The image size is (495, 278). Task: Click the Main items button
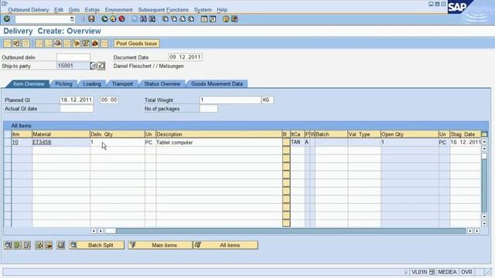click(x=160, y=245)
